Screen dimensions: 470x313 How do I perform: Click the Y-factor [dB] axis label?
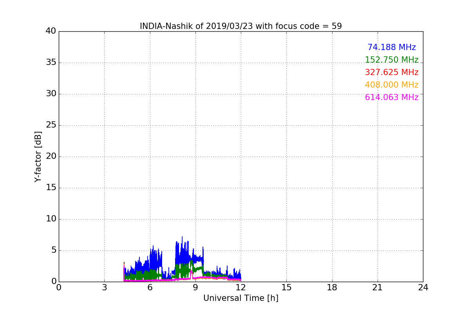tap(38, 156)
